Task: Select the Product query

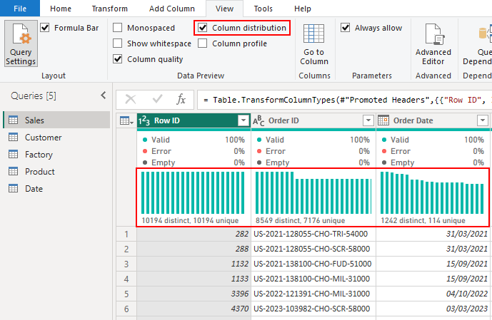Action: pos(56,171)
